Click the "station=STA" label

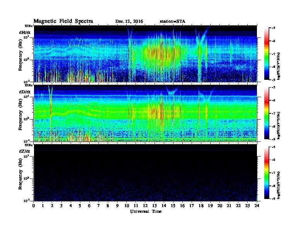[172, 22]
